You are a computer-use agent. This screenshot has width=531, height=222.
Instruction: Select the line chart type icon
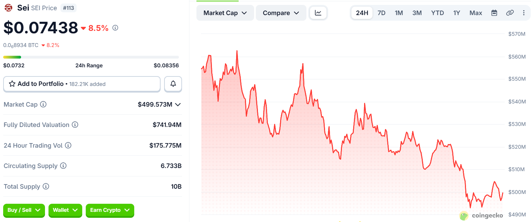point(318,13)
